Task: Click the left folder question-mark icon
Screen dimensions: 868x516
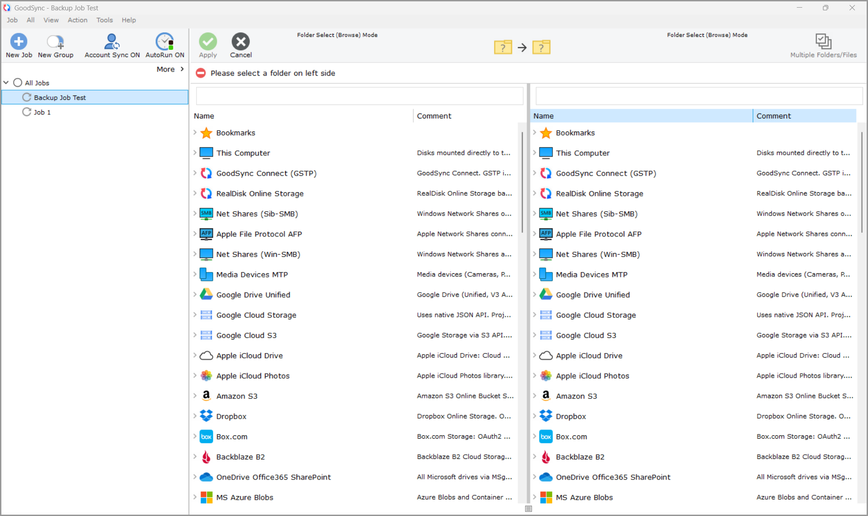Action: (x=503, y=47)
